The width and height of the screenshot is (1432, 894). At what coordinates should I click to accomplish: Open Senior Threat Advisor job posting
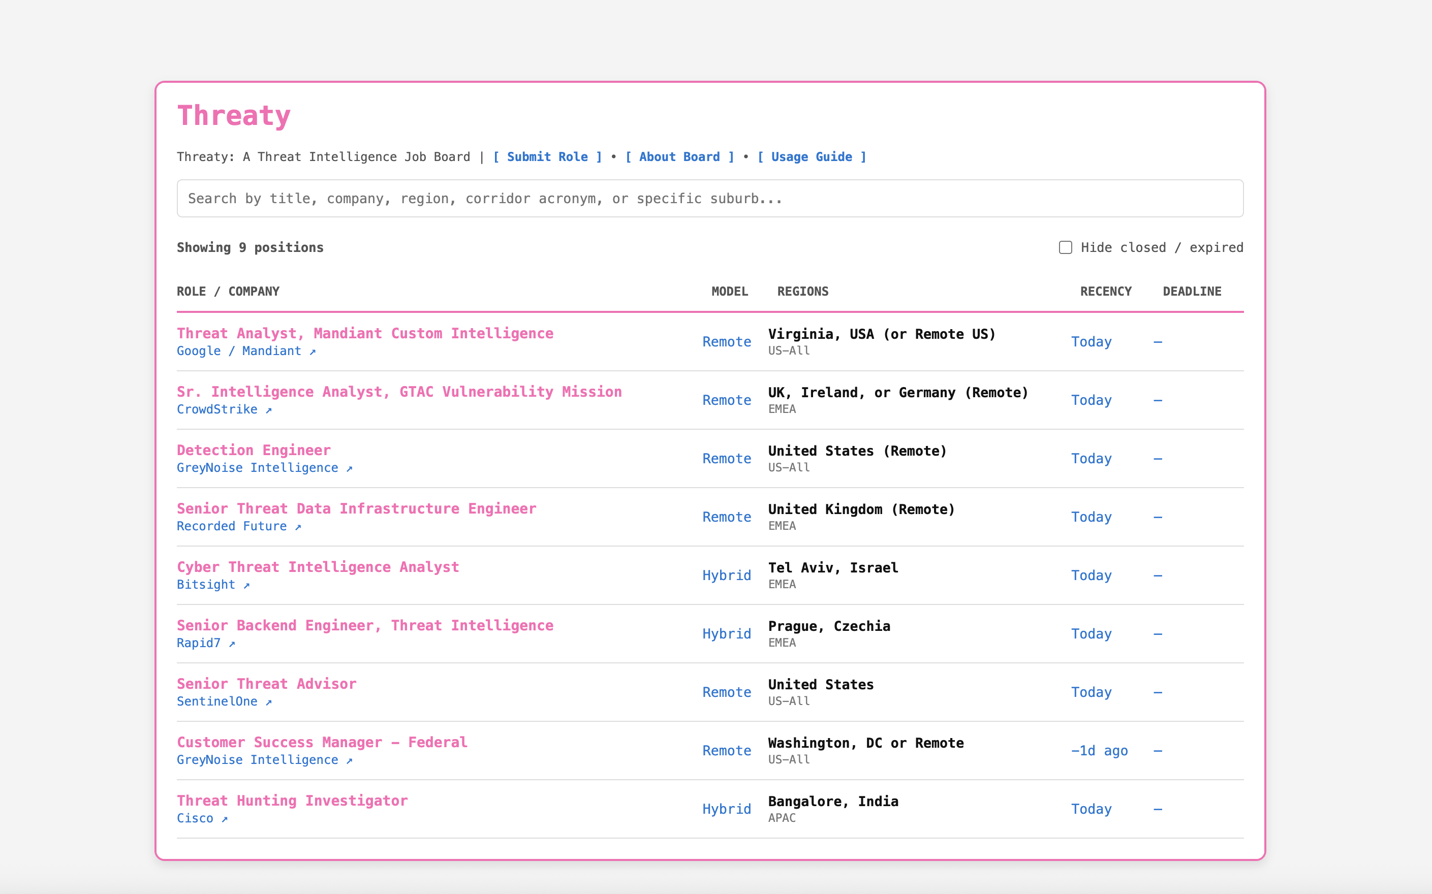[x=267, y=684]
